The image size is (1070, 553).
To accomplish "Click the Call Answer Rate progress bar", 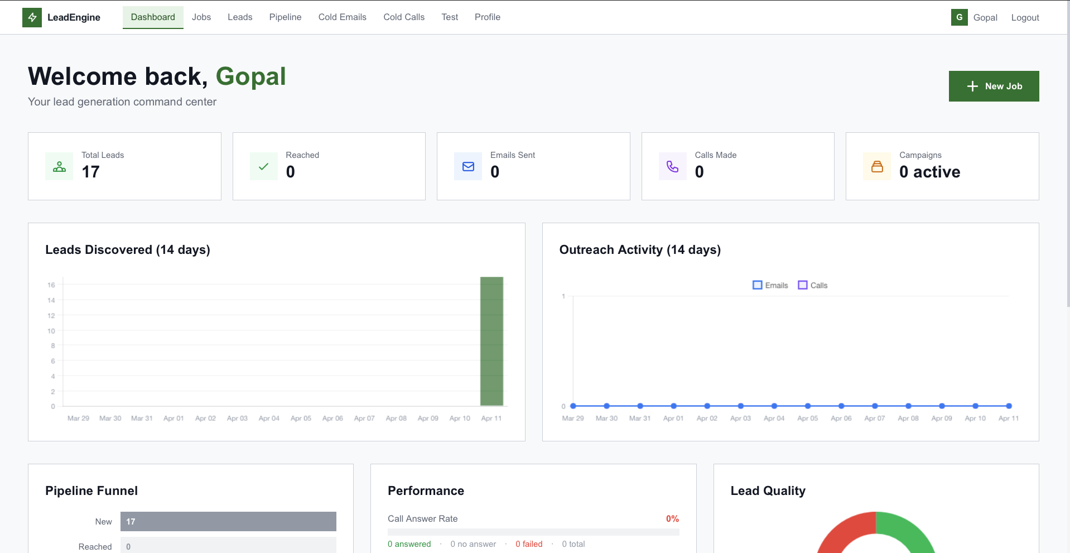I will coord(533,531).
